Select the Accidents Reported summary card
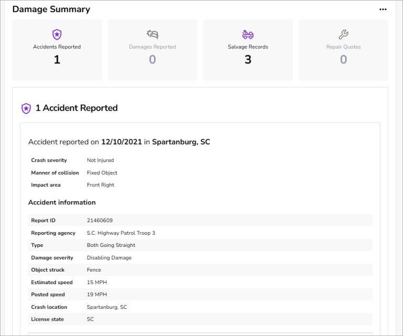The image size is (403, 336). coord(57,50)
